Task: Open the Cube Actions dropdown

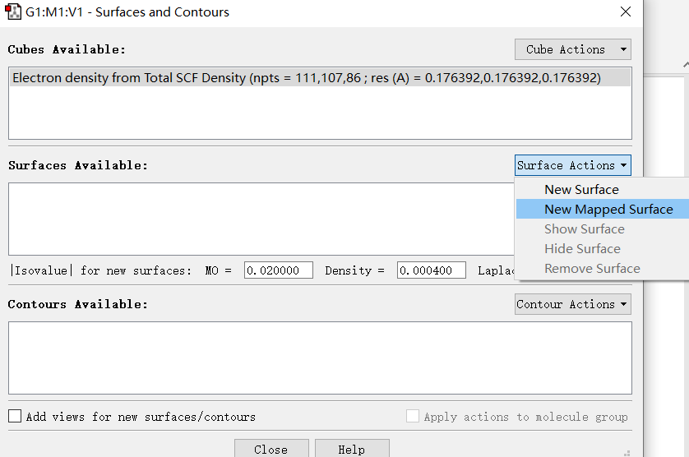Action: pyautogui.click(x=573, y=49)
